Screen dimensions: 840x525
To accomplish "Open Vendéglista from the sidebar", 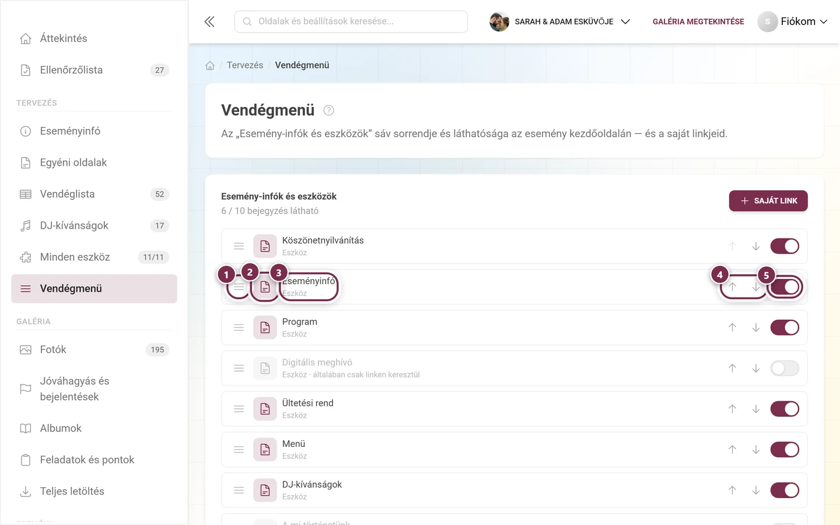I will point(94,194).
